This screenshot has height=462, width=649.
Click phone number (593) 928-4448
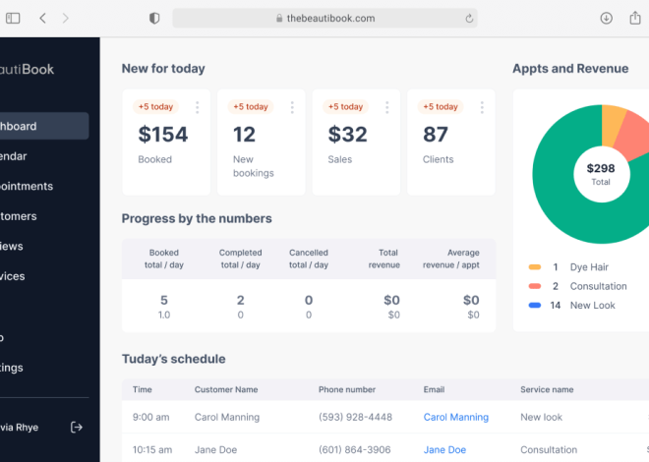click(355, 417)
